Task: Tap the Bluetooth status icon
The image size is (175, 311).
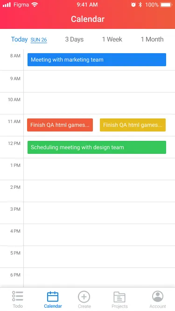Action: click(140, 5)
